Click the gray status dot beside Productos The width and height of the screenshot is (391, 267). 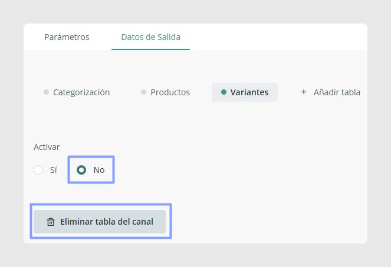143,92
